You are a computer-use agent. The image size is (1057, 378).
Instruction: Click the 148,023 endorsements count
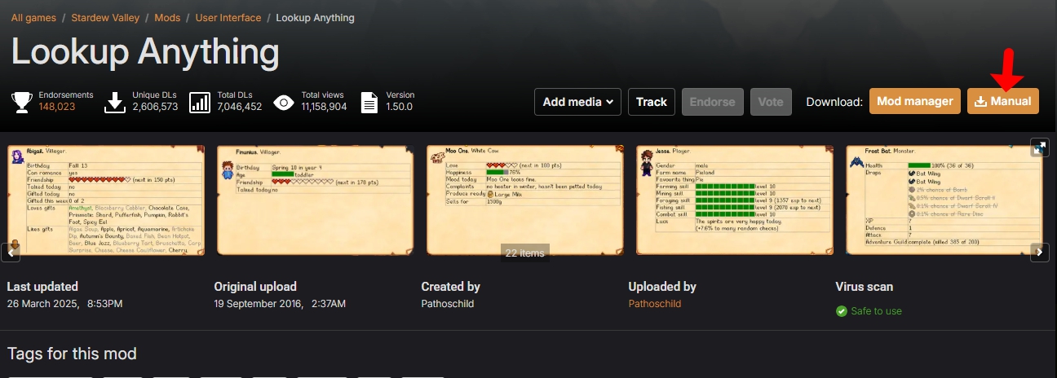coord(57,107)
